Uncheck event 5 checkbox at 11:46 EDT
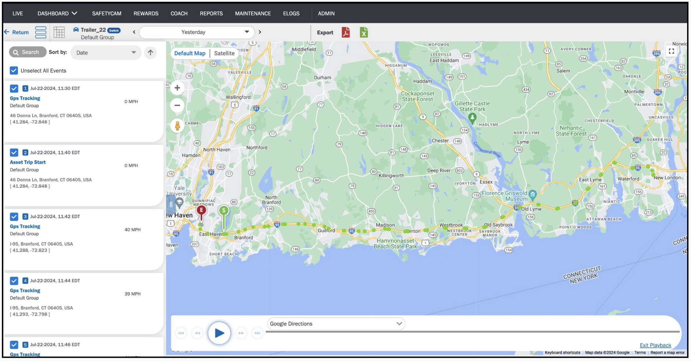 [x=14, y=345]
